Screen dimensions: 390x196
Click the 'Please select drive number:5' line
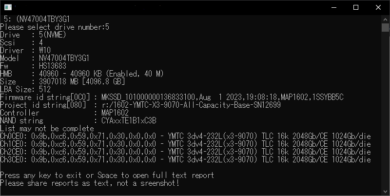tap(55, 27)
